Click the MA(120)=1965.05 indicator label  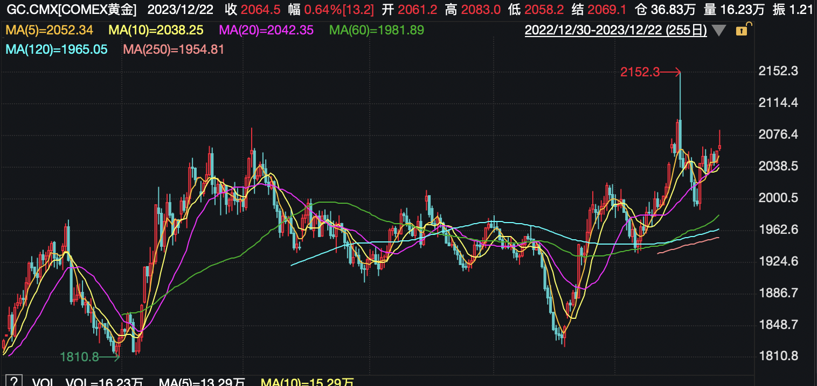point(57,49)
